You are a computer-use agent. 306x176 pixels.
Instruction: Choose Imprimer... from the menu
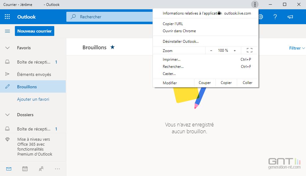pyautogui.click(x=206, y=59)
